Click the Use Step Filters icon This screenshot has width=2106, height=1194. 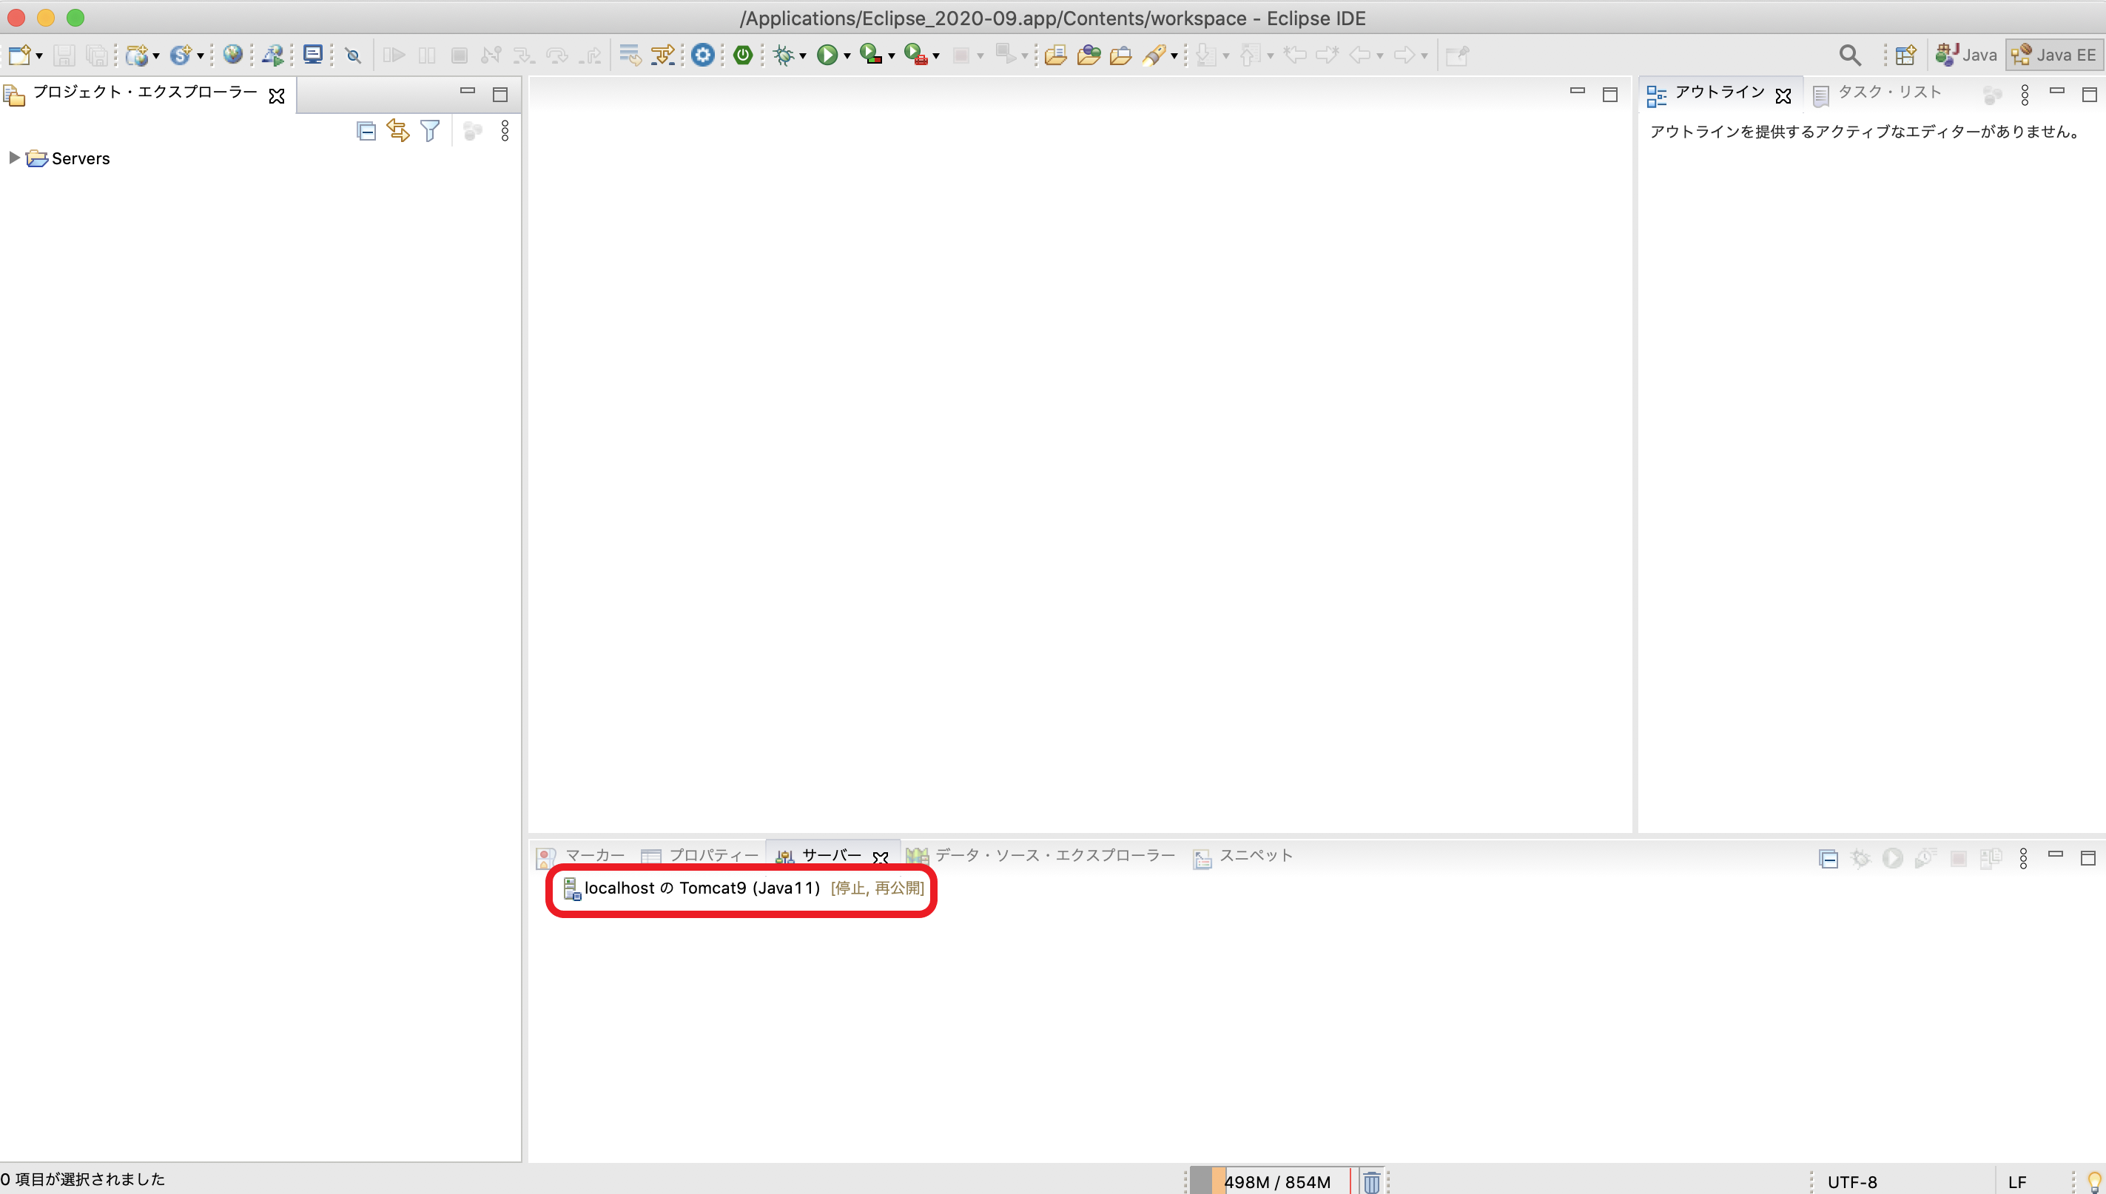click(662, 55)
